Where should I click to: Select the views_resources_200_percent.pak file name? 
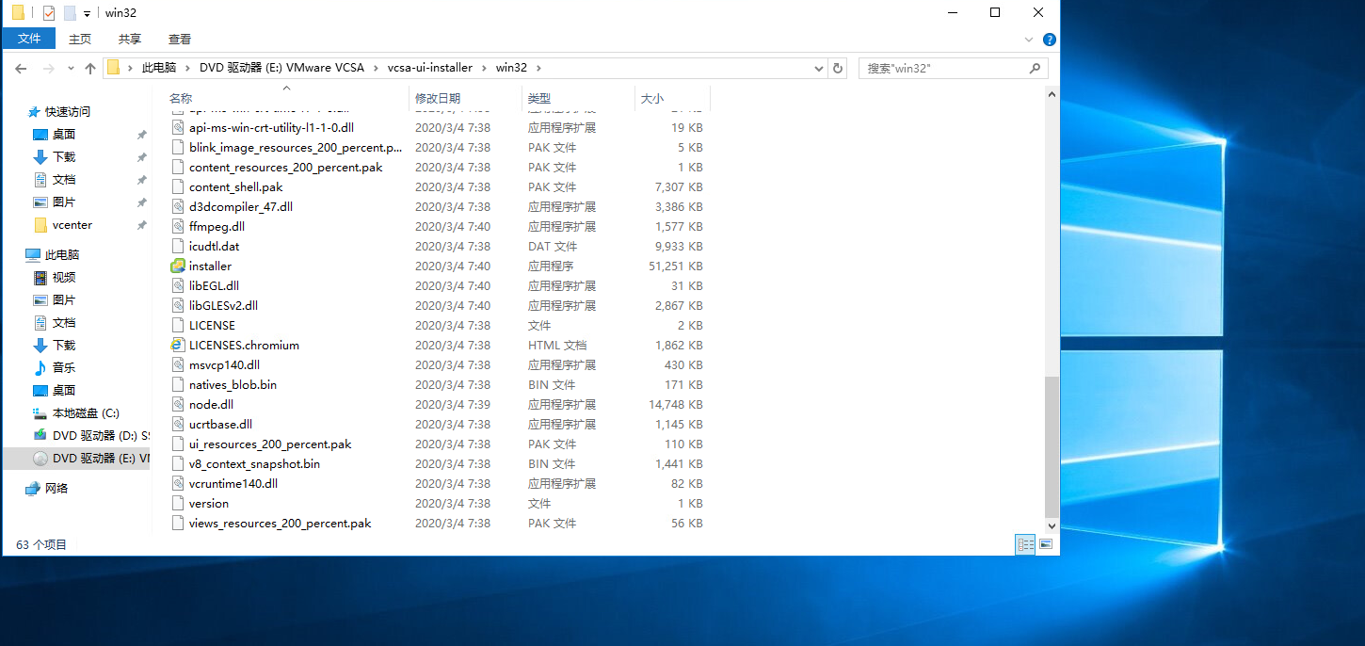click(280, 523)
